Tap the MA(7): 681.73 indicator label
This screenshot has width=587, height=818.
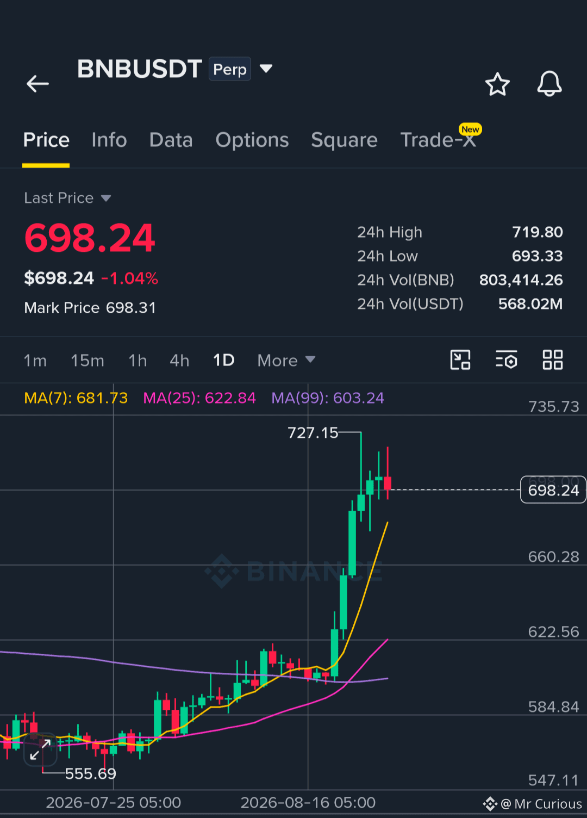click(x=76, y=398)
